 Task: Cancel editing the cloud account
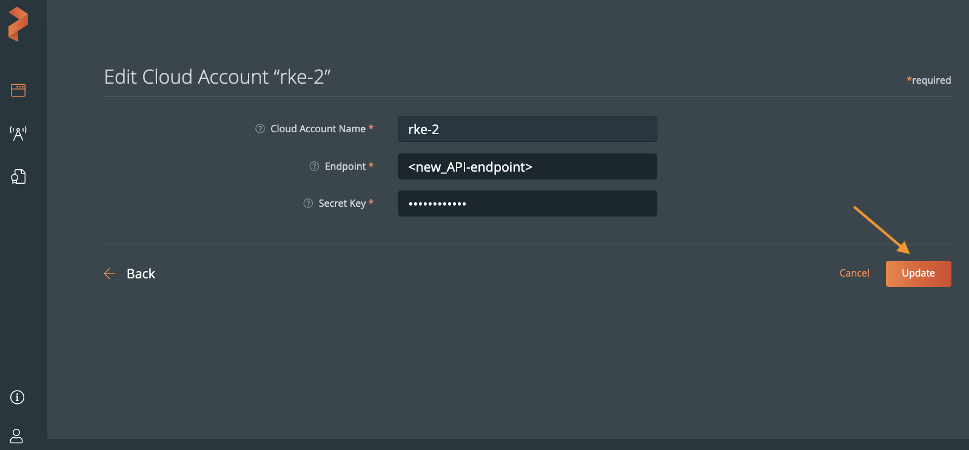coord(854,273)
